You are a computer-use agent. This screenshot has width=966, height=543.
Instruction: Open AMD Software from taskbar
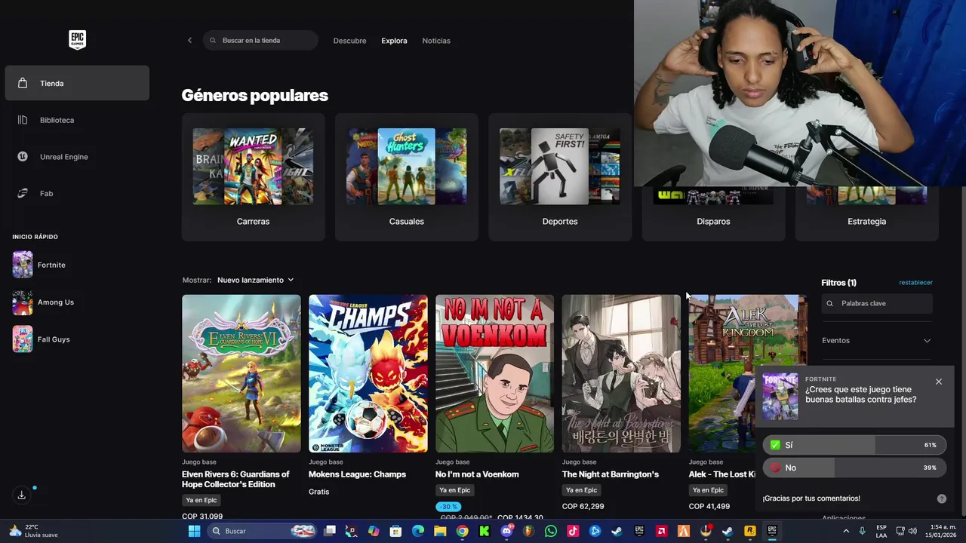coord(662,531)
